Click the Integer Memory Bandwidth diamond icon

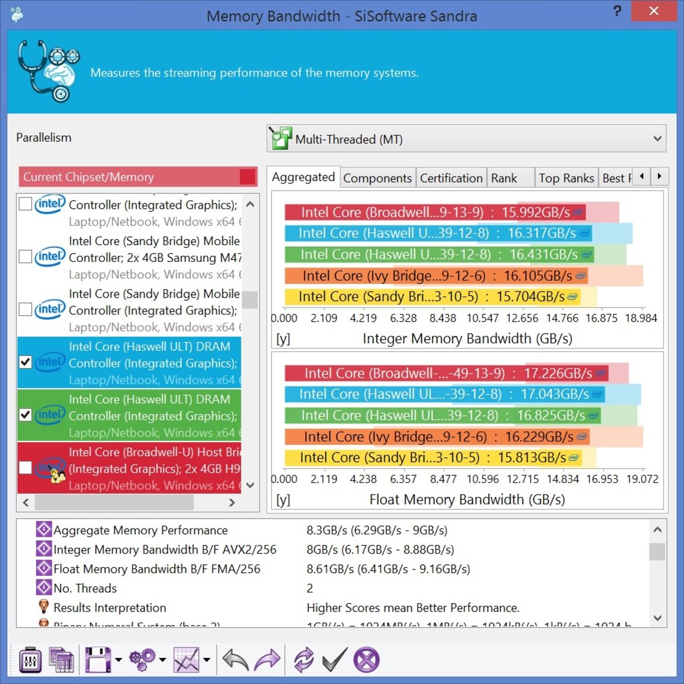pyautogui.click(x=44, y=549)
